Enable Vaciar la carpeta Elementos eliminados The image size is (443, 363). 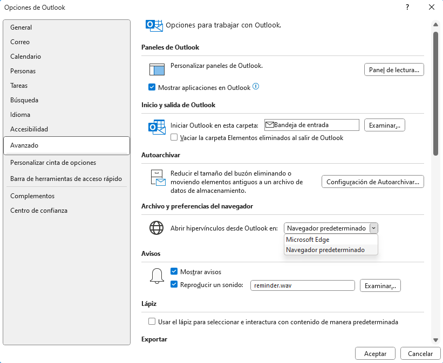pos(174,137)
